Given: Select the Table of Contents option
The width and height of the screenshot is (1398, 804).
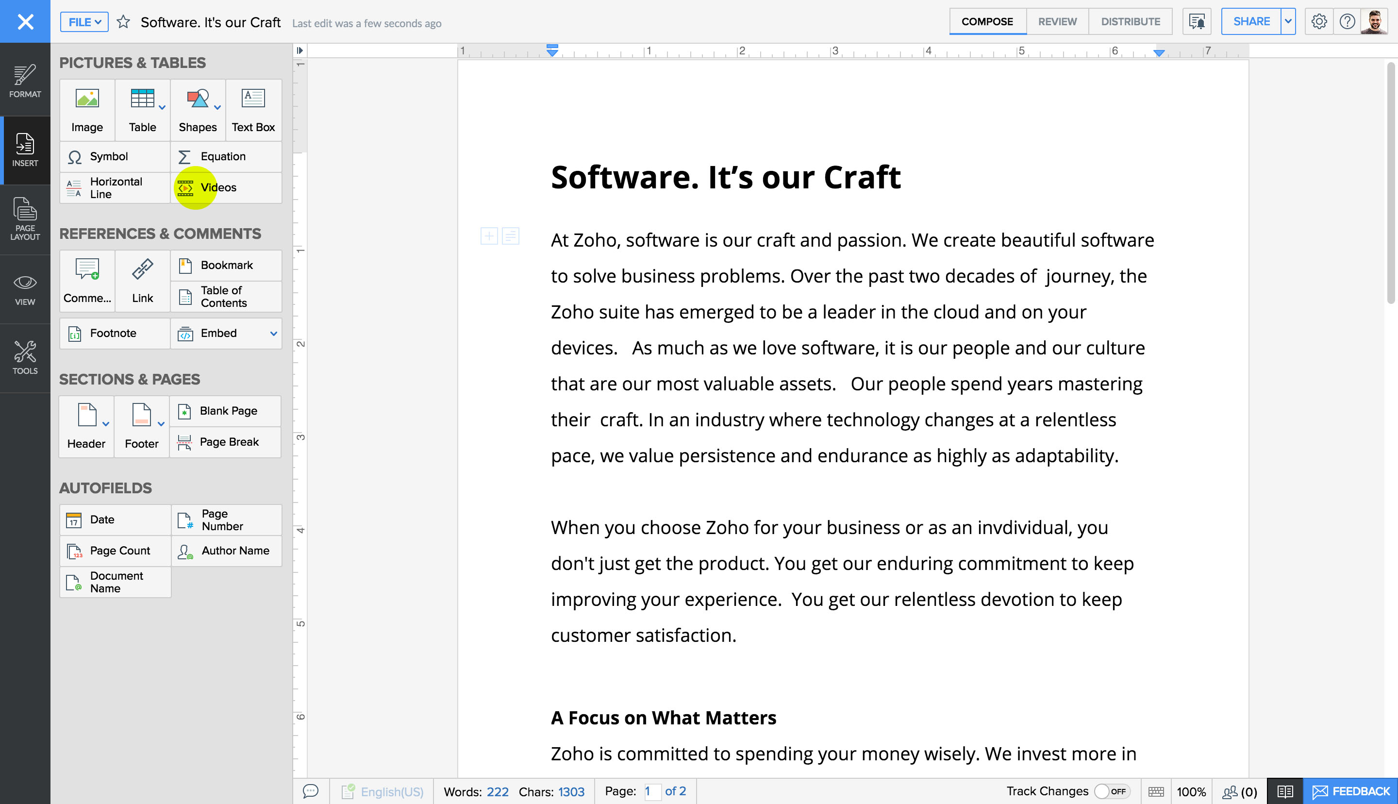Looking at the screenshot, I should [x=224, y=296].
